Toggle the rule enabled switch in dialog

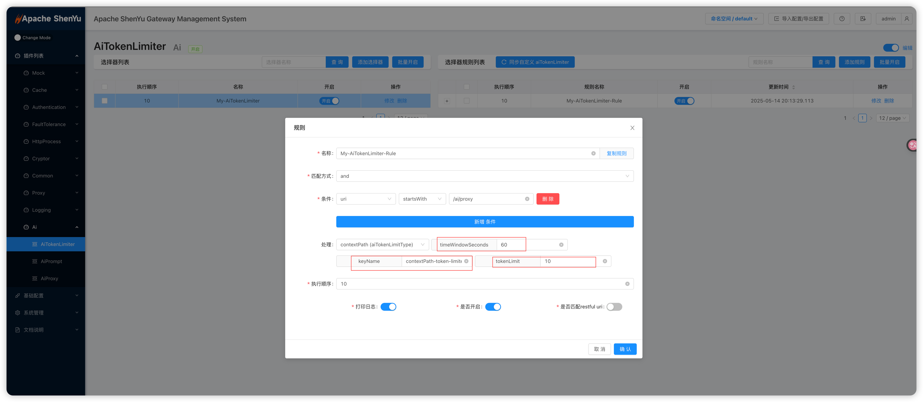click(x=493, y=307)
